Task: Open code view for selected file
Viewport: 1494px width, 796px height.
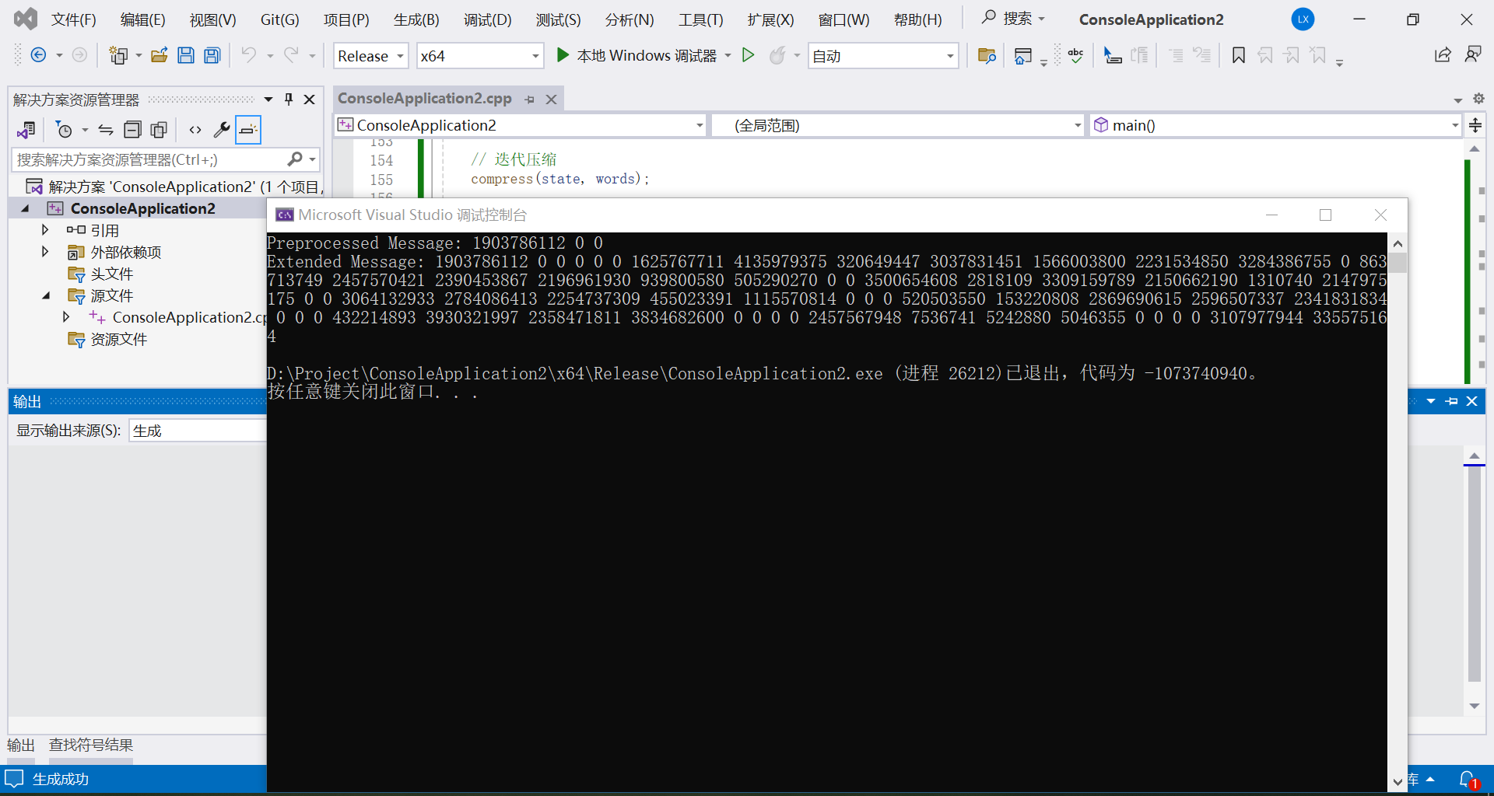Action: (195, 129)
